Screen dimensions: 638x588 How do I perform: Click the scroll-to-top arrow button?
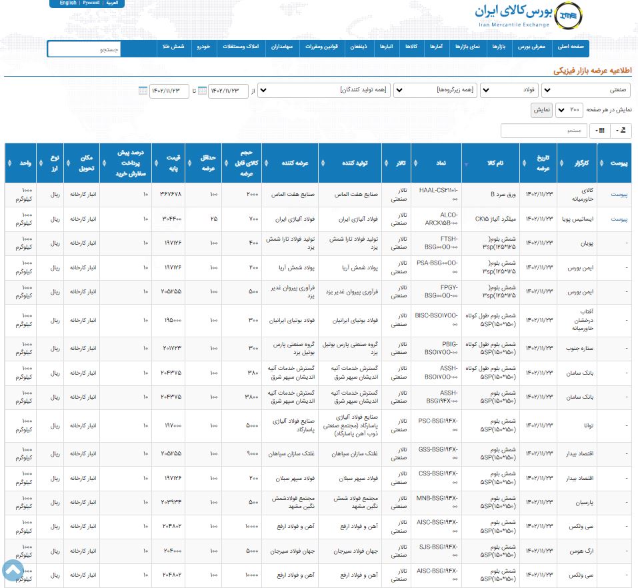click(x=13, y=571)
